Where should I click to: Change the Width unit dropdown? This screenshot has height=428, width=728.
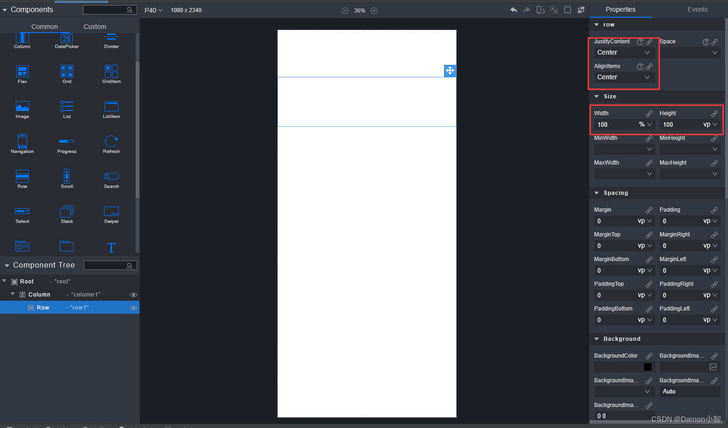coord(645,124)
